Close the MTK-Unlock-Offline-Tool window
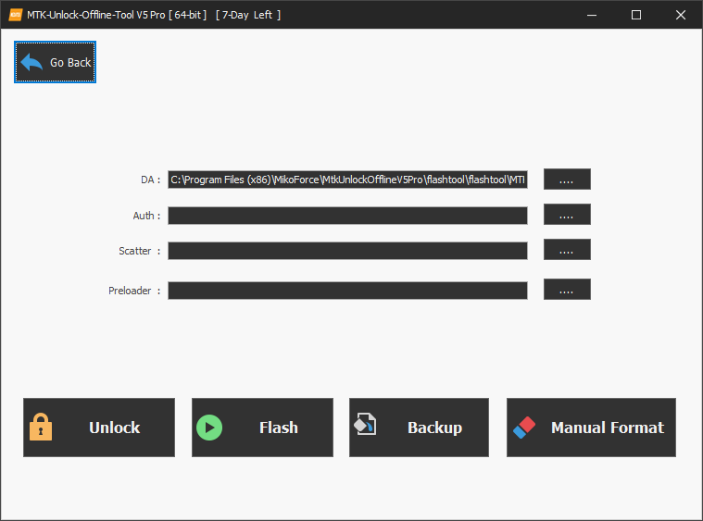 pos(681,15)
